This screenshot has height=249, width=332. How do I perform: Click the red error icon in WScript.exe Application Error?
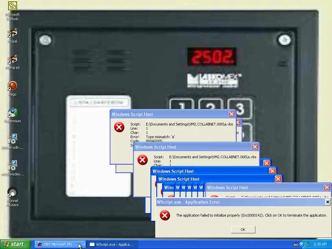point(165,215)
